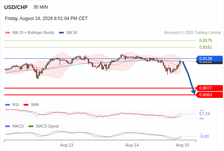Click the RSI legend label
The width and height of the screenshot is (224, 151).
(16, 105)
